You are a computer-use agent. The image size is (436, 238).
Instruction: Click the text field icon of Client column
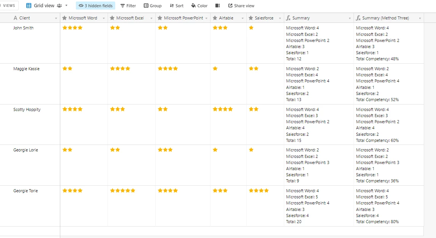coord(15,18)
